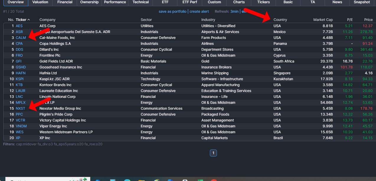
Task: Click the create alert link
Action: pos(199,11)
